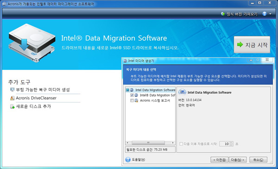Image resolution: width=278 pixels, height=169 pixels.
Task: Close the Intel 미디어 생성기 dialog
Action: point(267,60)
